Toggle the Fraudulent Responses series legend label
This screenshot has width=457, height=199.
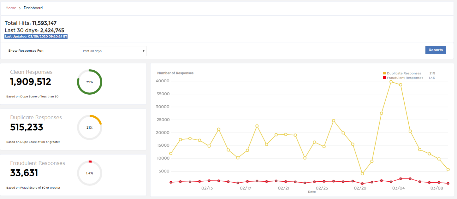click(405, 78)
